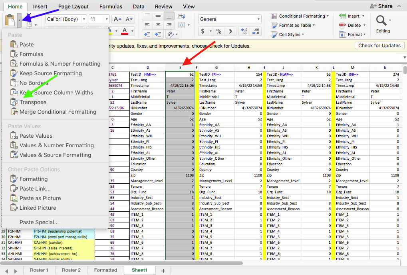Switch to the Formulas ribbon tab
The image size is (407, 275).
coord(111,6)
